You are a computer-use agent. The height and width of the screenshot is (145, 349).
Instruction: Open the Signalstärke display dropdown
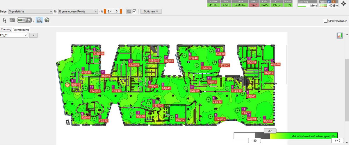tap(30, 11)
